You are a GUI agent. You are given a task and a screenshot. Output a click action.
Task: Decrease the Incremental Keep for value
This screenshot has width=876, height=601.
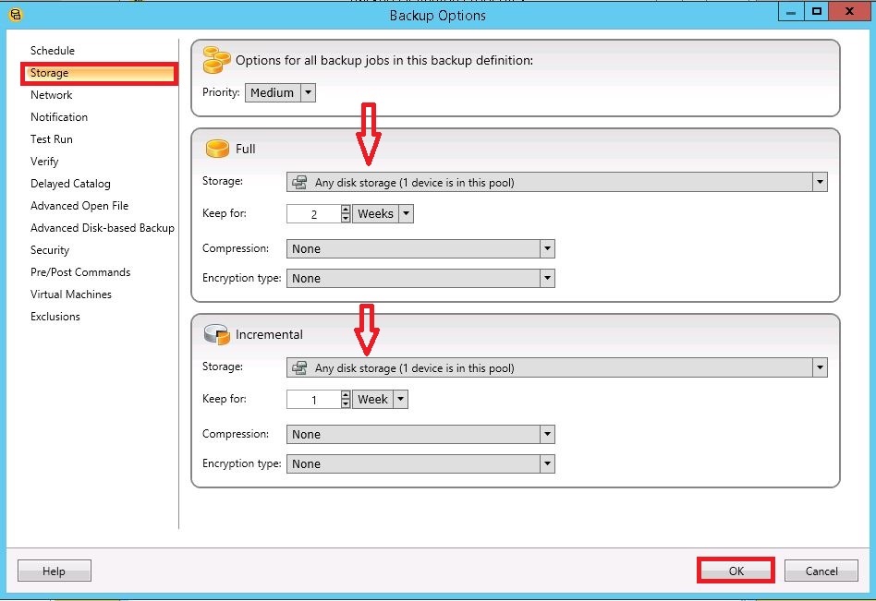pyautogui.click(x=346, y=403)
